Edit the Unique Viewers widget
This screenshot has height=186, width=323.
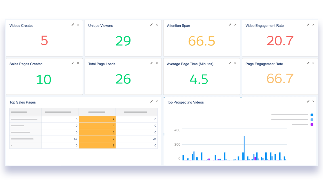click(x=151, y=25)
